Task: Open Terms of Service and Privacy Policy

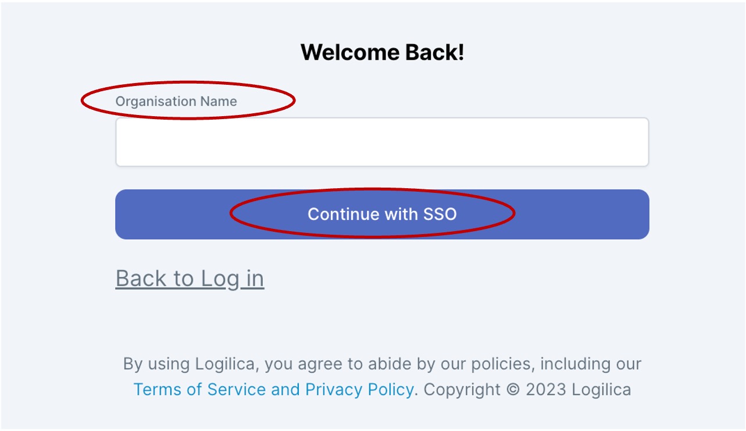Action: [x=273, y=389]
